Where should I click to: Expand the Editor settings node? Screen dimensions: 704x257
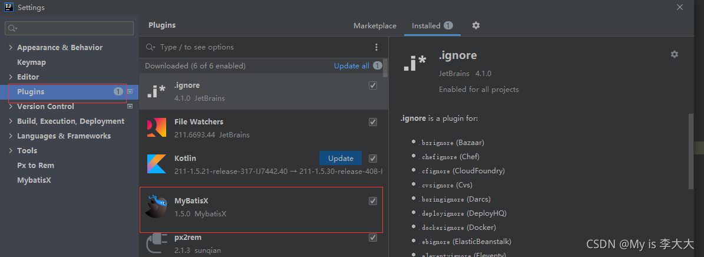coord(11,77)
